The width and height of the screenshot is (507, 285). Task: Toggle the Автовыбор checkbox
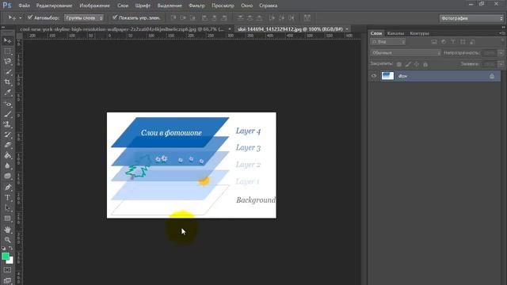point(30,17)
